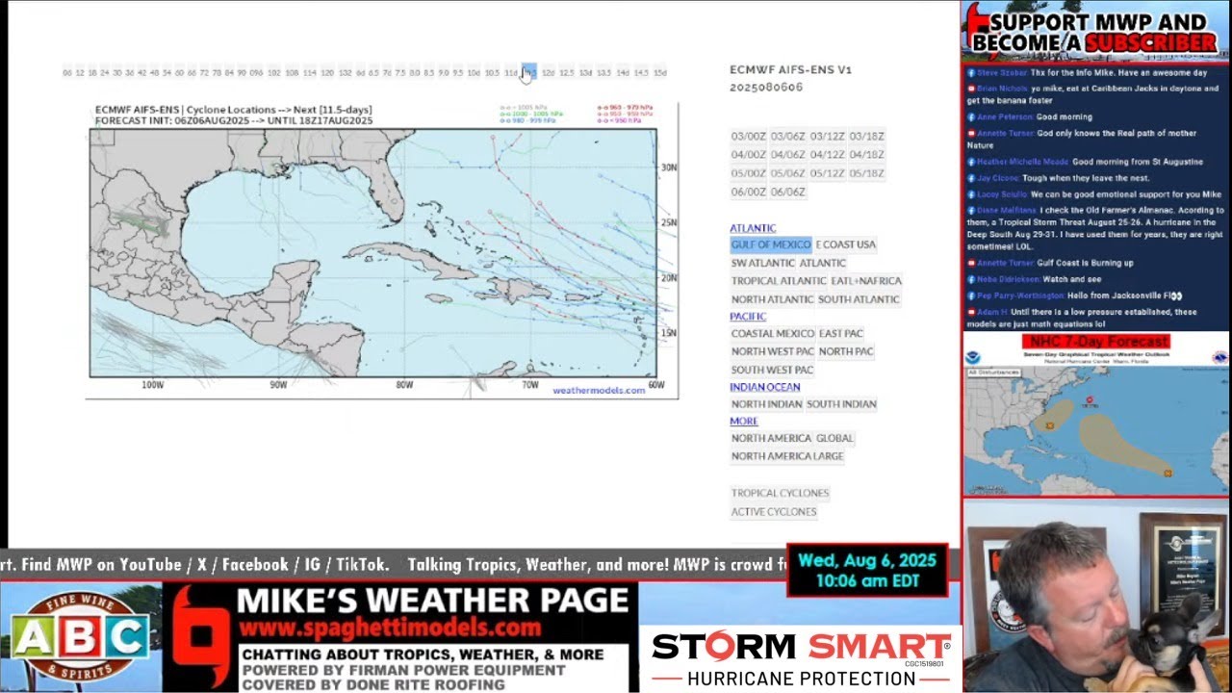Open the ACTIVE CYCLONES menu item
The width and height of the screenshot is (1232, 693).
point(774,512)
